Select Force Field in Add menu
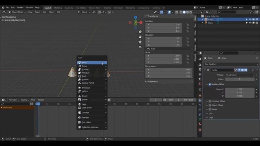The image size is (260, 146). (92, 122)
